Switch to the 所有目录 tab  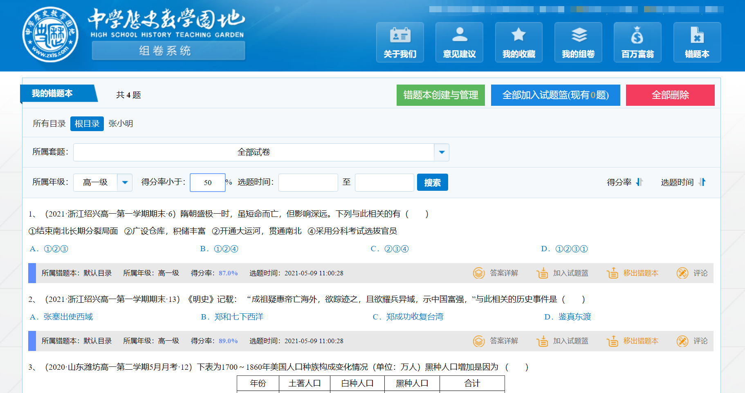point(49,124)
